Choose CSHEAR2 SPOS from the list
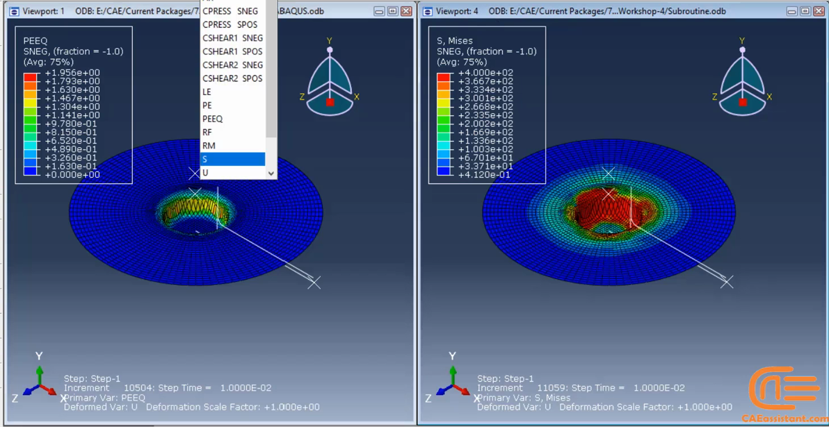Viewport: 829px width, 427px height. pos(232,78)
